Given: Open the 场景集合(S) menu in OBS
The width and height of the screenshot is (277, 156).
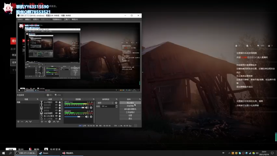Looking at the screenshot, I should pos(57,19).
